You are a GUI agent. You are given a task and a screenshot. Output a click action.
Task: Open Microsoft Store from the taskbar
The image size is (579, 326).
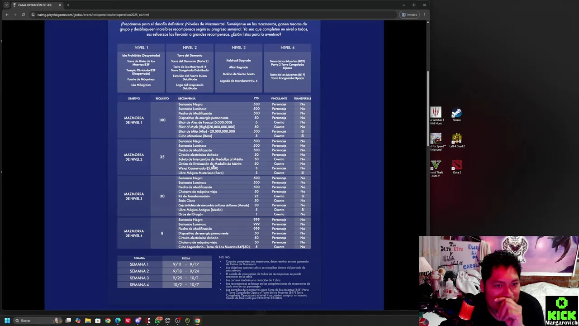tap(98, 321)
